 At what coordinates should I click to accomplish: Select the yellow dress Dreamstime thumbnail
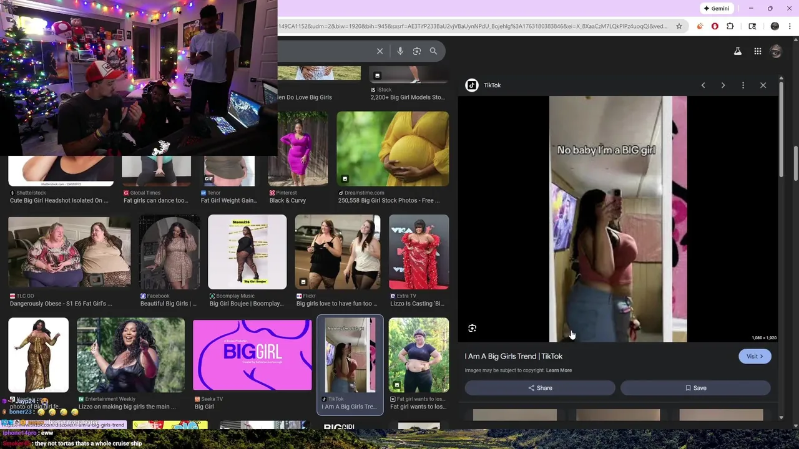pyautogui.click(x=393, y=149)
